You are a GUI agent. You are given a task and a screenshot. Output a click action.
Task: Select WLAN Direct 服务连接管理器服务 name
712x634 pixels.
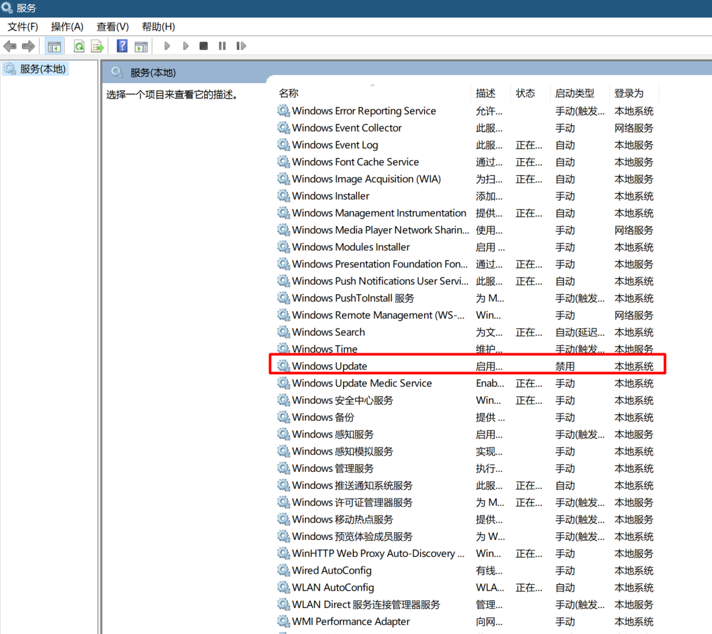click(x=366, y=604)
